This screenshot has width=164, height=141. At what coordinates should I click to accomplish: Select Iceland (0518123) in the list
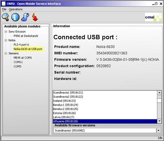click(x=105, y=101)
